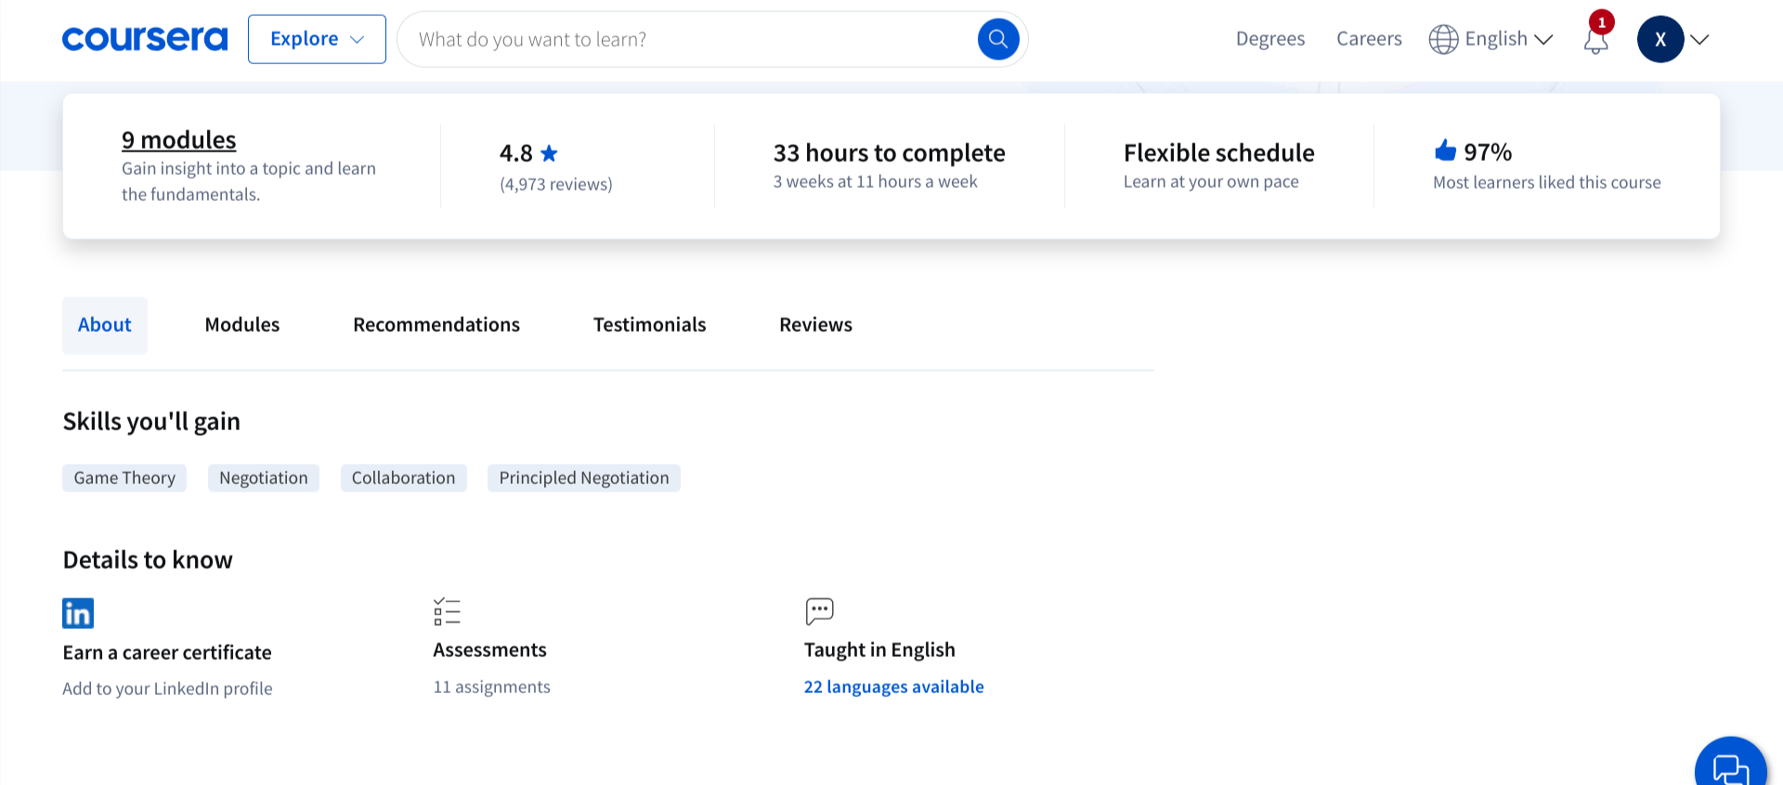Viewport: 1783px width, 785px height.
Task: Open the 9 modules link
Action: click(x=179, y=140)
